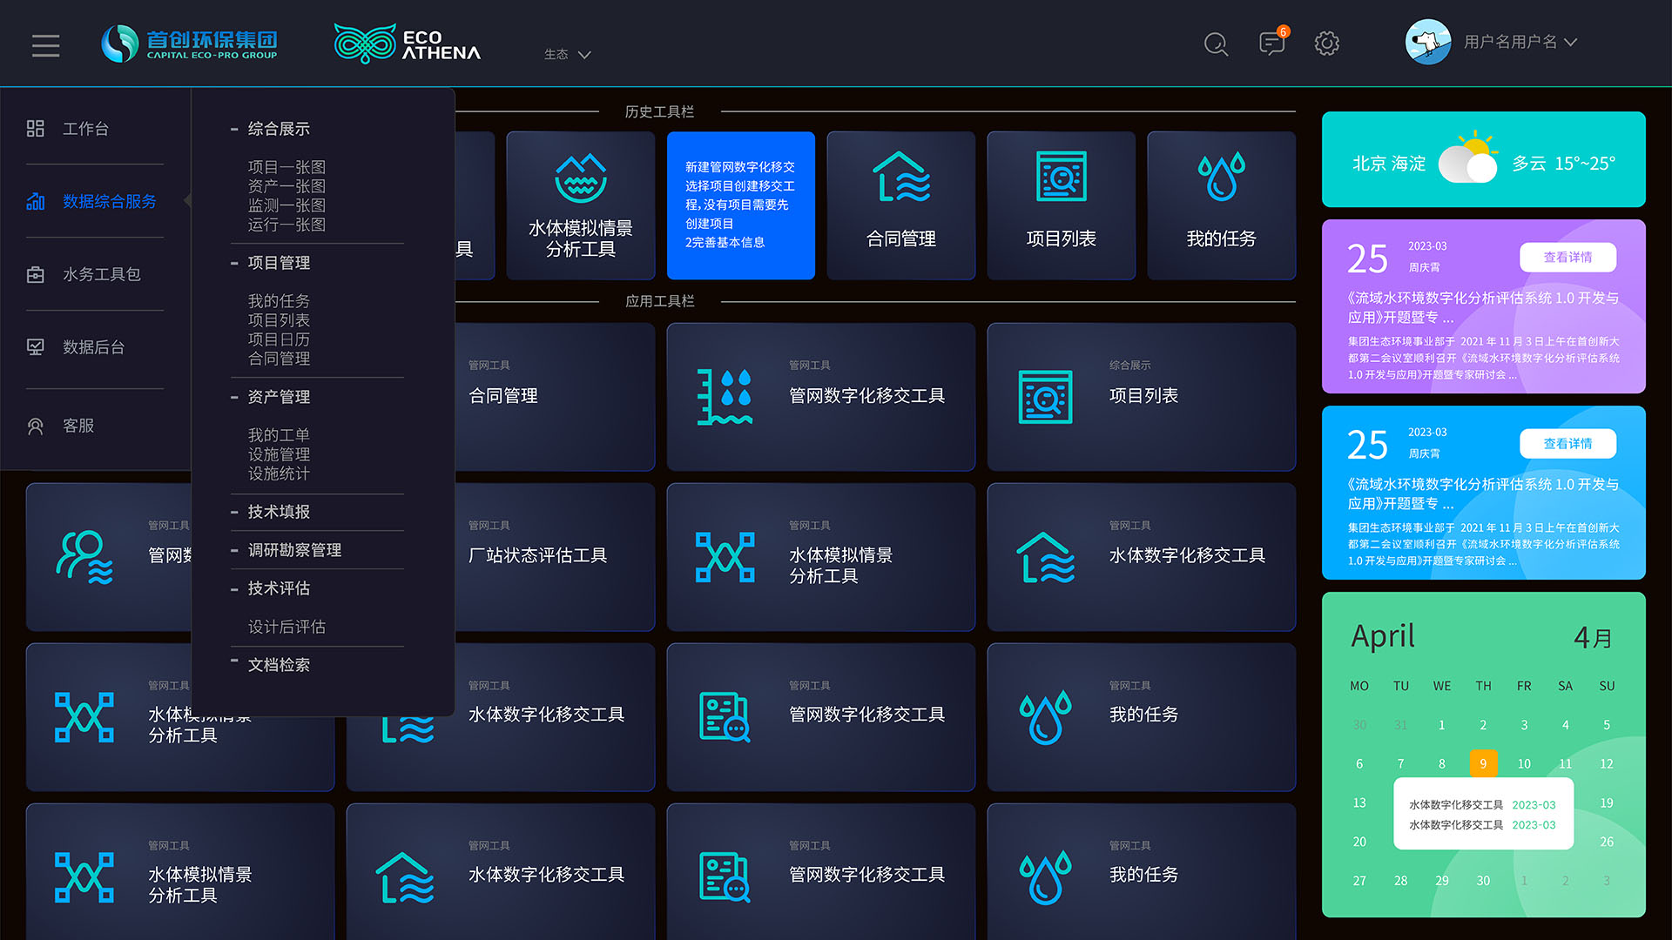
Task: Select the 数据综合服务 sidebar menu item
Action: tap(109, 202)
